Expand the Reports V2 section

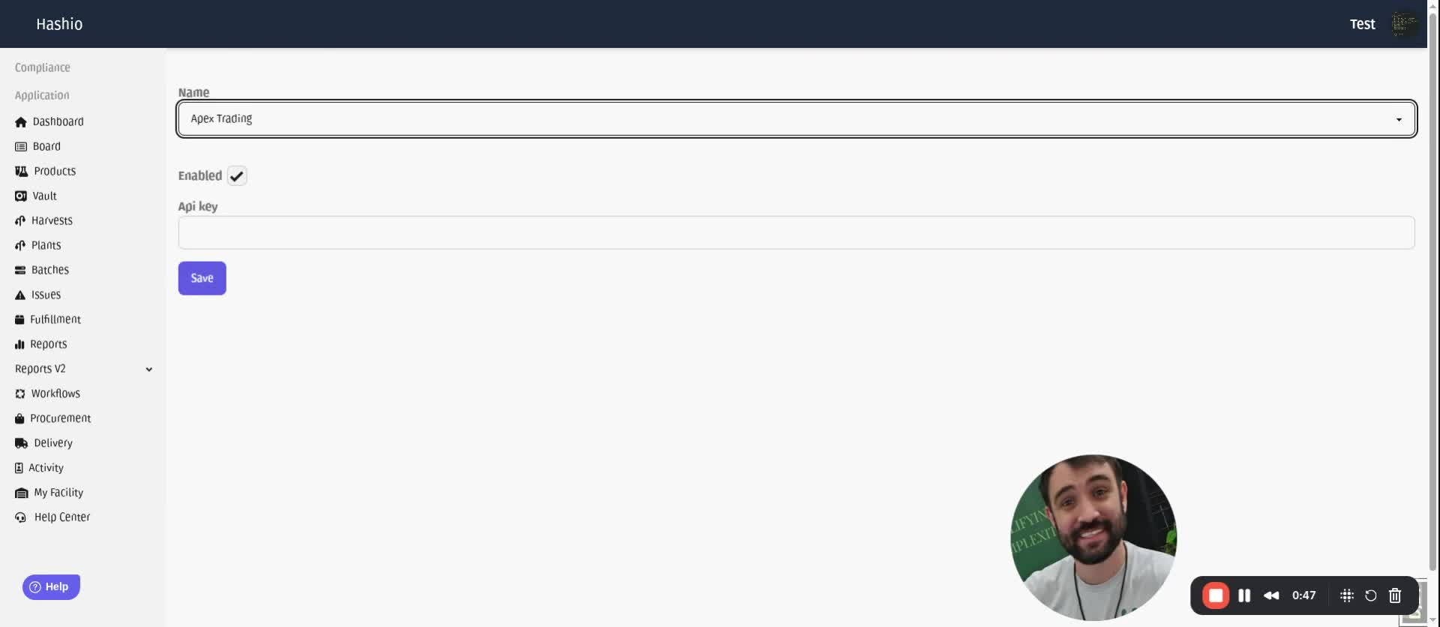[83, 369]
